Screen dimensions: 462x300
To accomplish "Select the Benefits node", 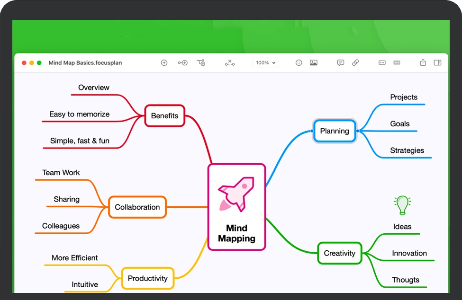I will (x=164, y=116).
